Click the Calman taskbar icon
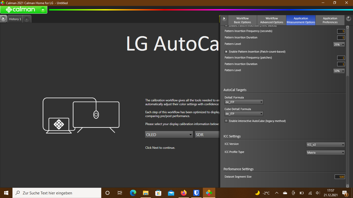 (x=209, y=193)
